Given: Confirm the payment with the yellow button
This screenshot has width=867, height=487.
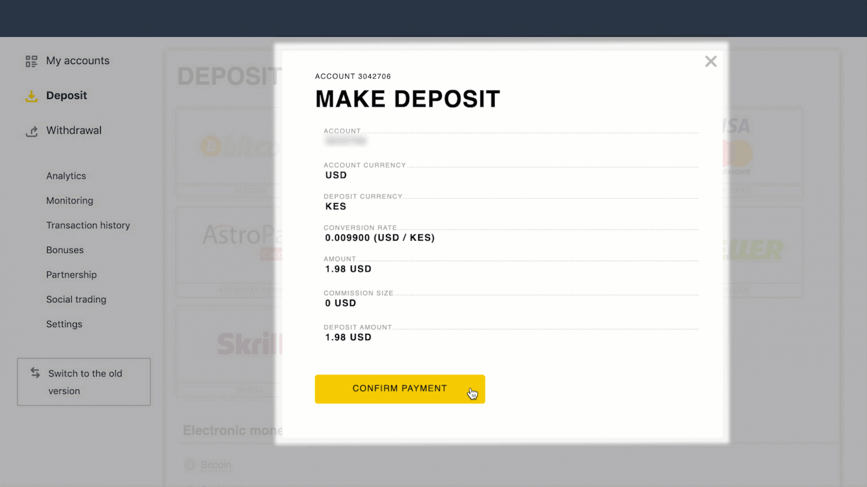Looking at the screenshot, I should (x=400, y=389).
